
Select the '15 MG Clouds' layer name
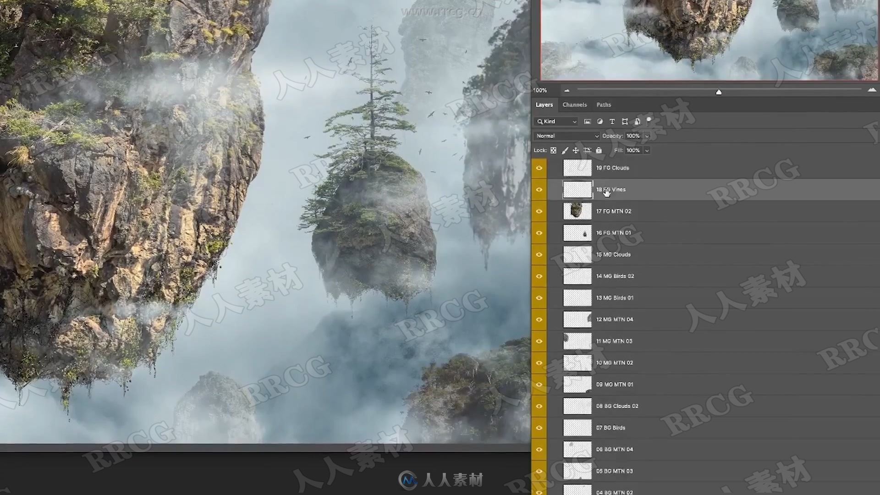click(x=613, y=255)
